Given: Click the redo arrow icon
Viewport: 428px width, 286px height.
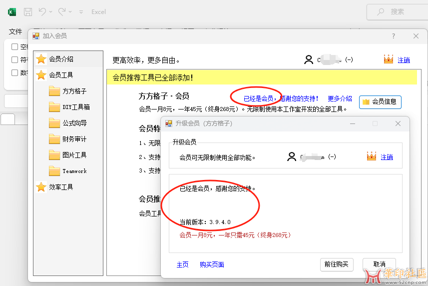Looking at the screenshot, I should pyautogui.click(x=62, y=11).
